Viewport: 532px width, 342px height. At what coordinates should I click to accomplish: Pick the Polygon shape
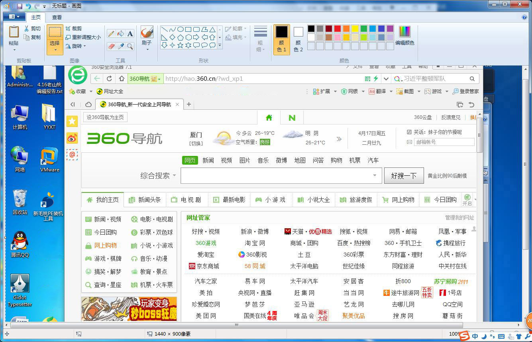204,29
